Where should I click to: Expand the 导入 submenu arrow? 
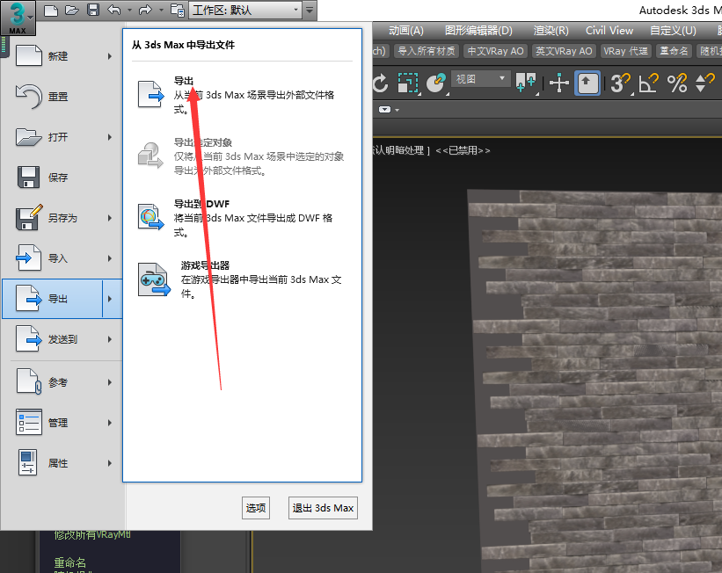pos(110,258)
